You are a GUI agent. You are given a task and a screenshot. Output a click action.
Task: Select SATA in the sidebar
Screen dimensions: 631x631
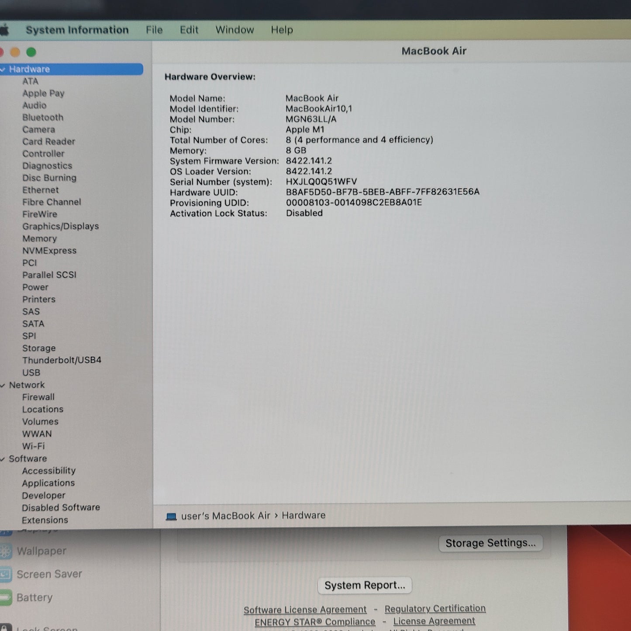pos(33,324)
